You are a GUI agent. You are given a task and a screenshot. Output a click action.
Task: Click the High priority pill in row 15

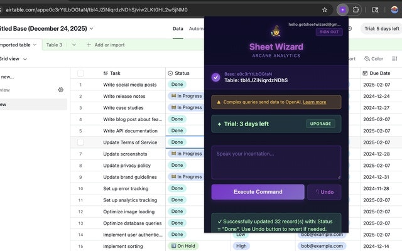tap(241, 246)
